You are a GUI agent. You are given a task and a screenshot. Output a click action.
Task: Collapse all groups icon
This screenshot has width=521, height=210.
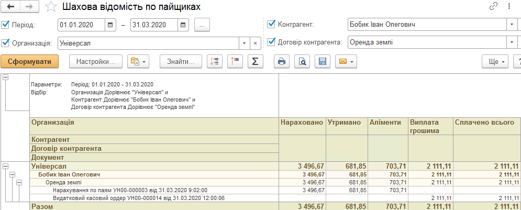click(x=235, y=61)
